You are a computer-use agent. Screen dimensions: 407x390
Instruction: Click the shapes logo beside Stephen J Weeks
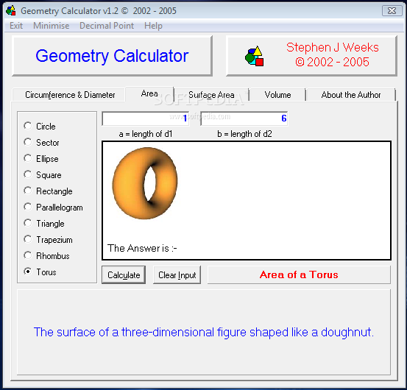coord(254,56)
